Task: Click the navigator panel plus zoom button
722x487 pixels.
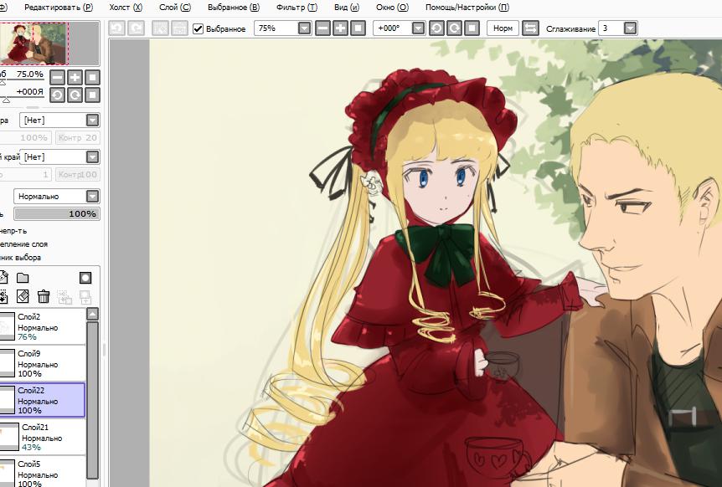Action: [x=75, y=78]
